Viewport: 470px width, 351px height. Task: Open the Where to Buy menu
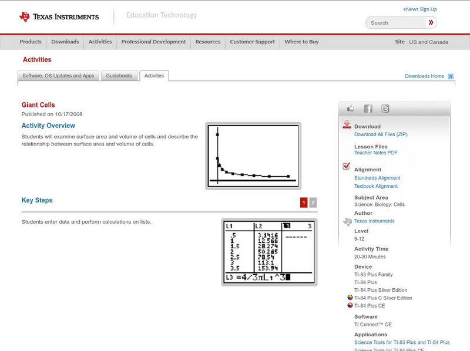[x=301, y=42]
